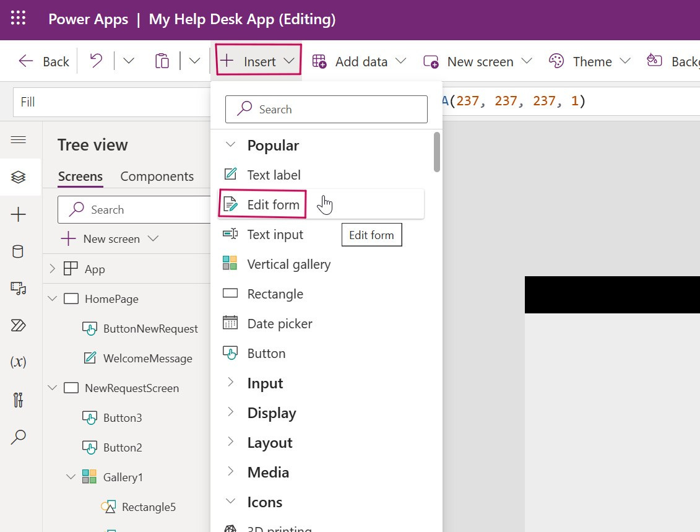Open the Variables (x) icon in sidebar
The width and height of the screenshot is (700, 532).
[19, 362]
